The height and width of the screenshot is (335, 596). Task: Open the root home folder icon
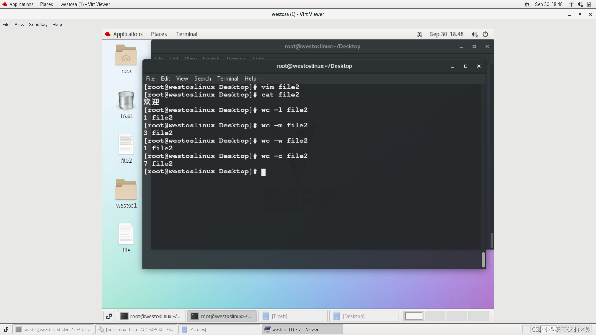click(126, 56)
